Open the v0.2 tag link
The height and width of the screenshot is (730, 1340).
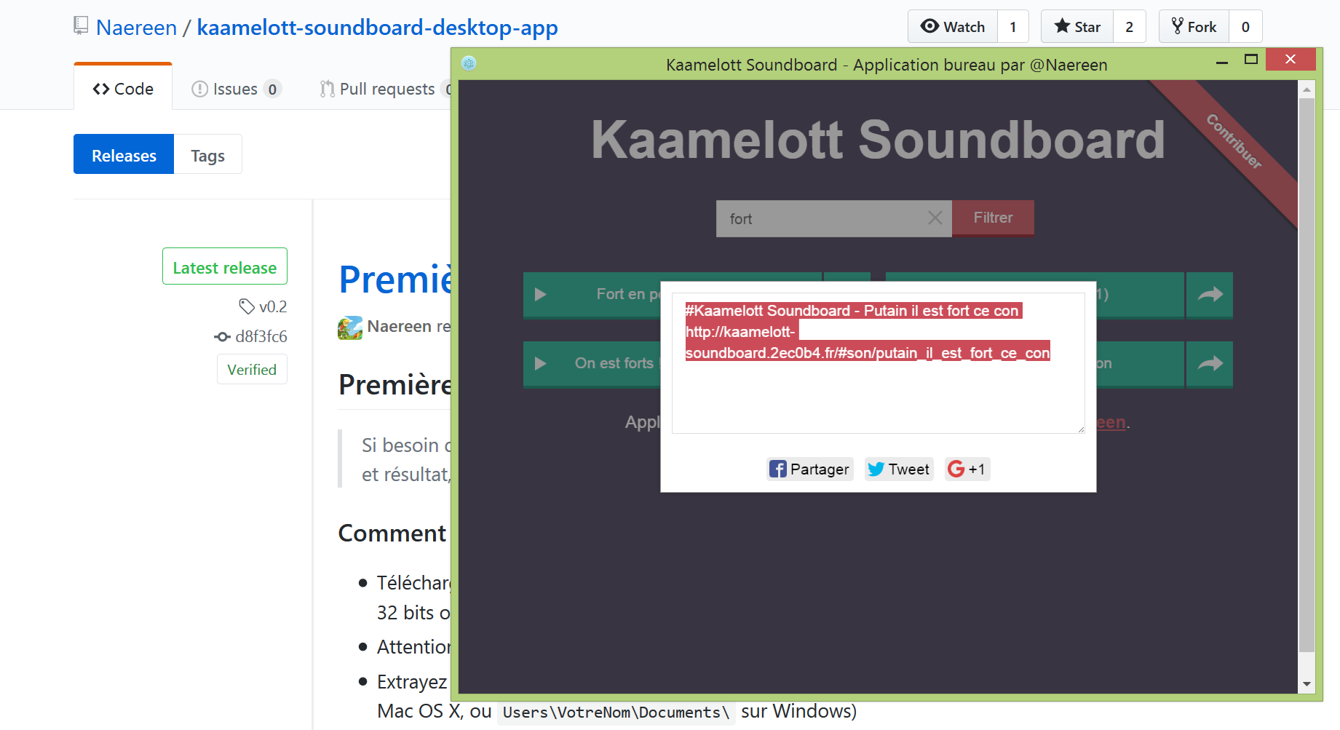pyautogui.click(x=273, y=306)
